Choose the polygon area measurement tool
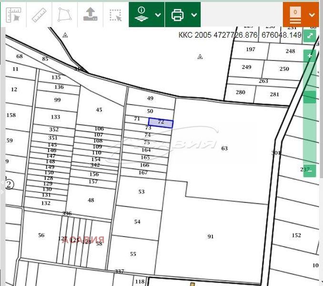The height and width of the screenshot is (286, 323). click(x=64, y=15)
